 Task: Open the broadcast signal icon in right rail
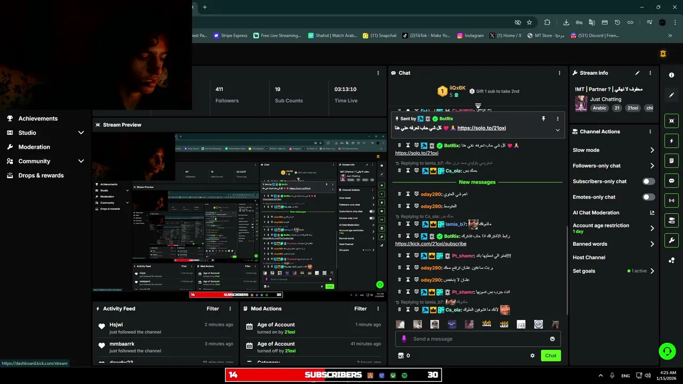pos(672,201)
